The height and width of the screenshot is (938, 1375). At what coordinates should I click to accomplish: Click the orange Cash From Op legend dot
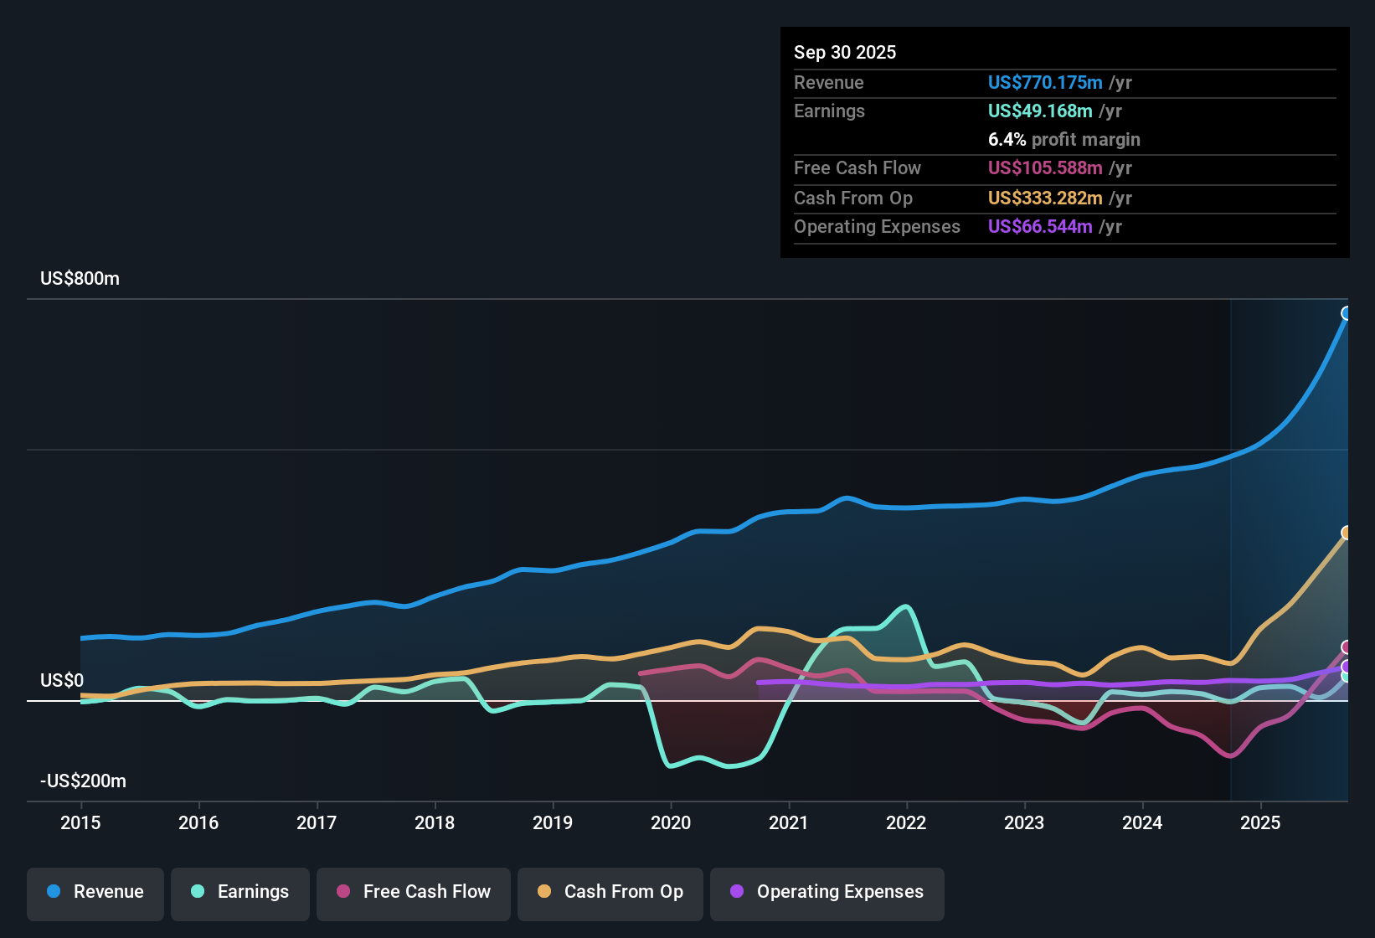(x=543, y=892)
